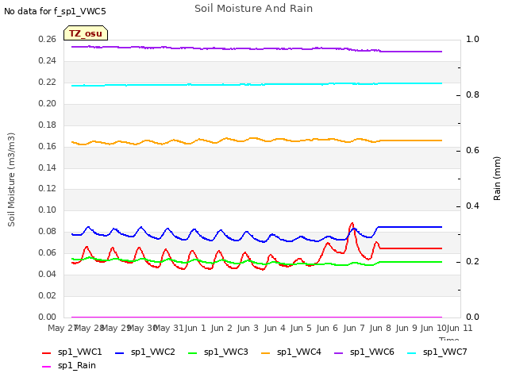Viewport: 508px width, 381px height.
Task: Click the 0.00 left axis tick label
Action: [48, 317]
